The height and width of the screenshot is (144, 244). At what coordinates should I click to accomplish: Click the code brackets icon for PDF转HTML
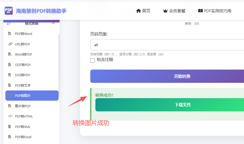(10, 116)
